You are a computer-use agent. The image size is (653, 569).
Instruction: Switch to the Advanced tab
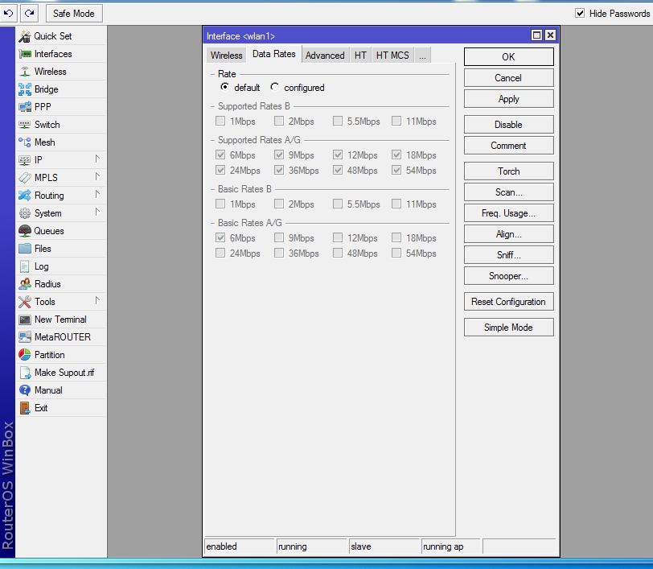tap(325, 56)
